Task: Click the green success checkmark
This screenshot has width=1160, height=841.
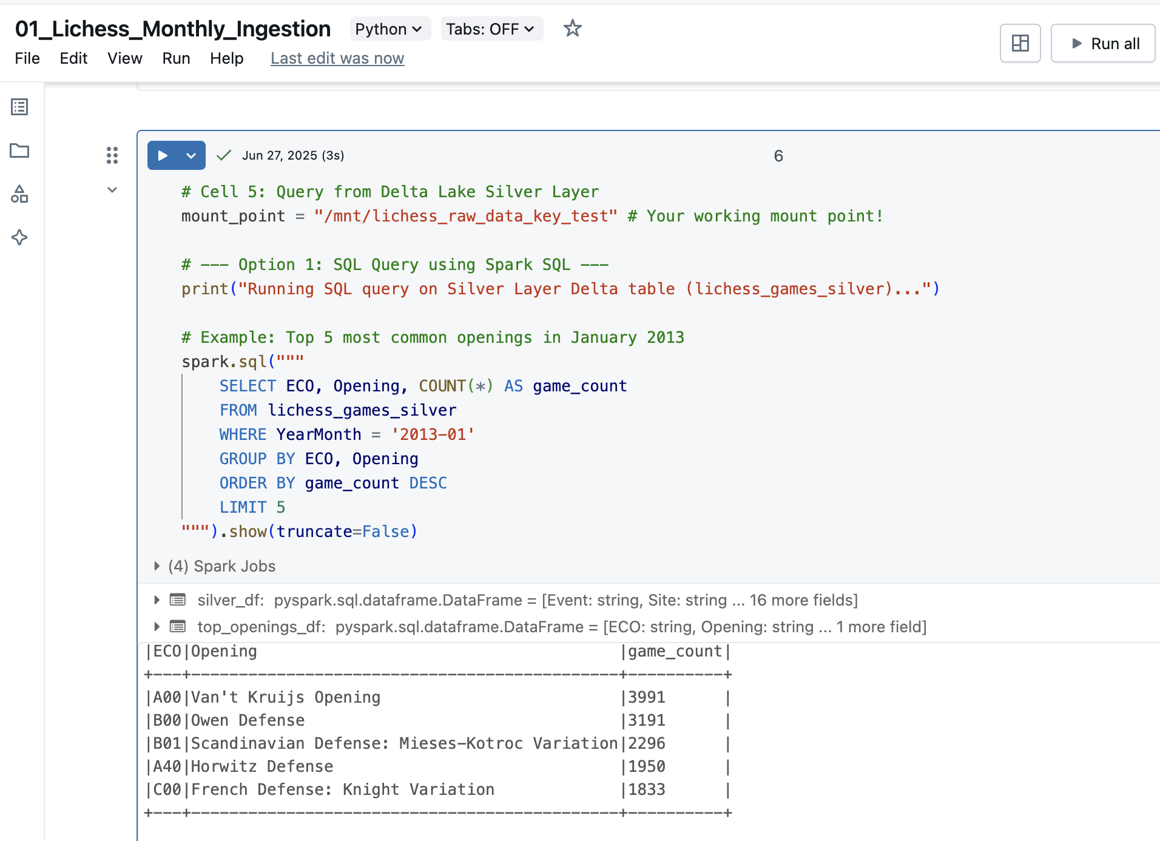Action: coord(224,155)
